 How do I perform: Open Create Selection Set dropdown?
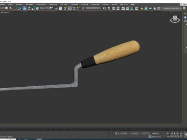[93, 8]
